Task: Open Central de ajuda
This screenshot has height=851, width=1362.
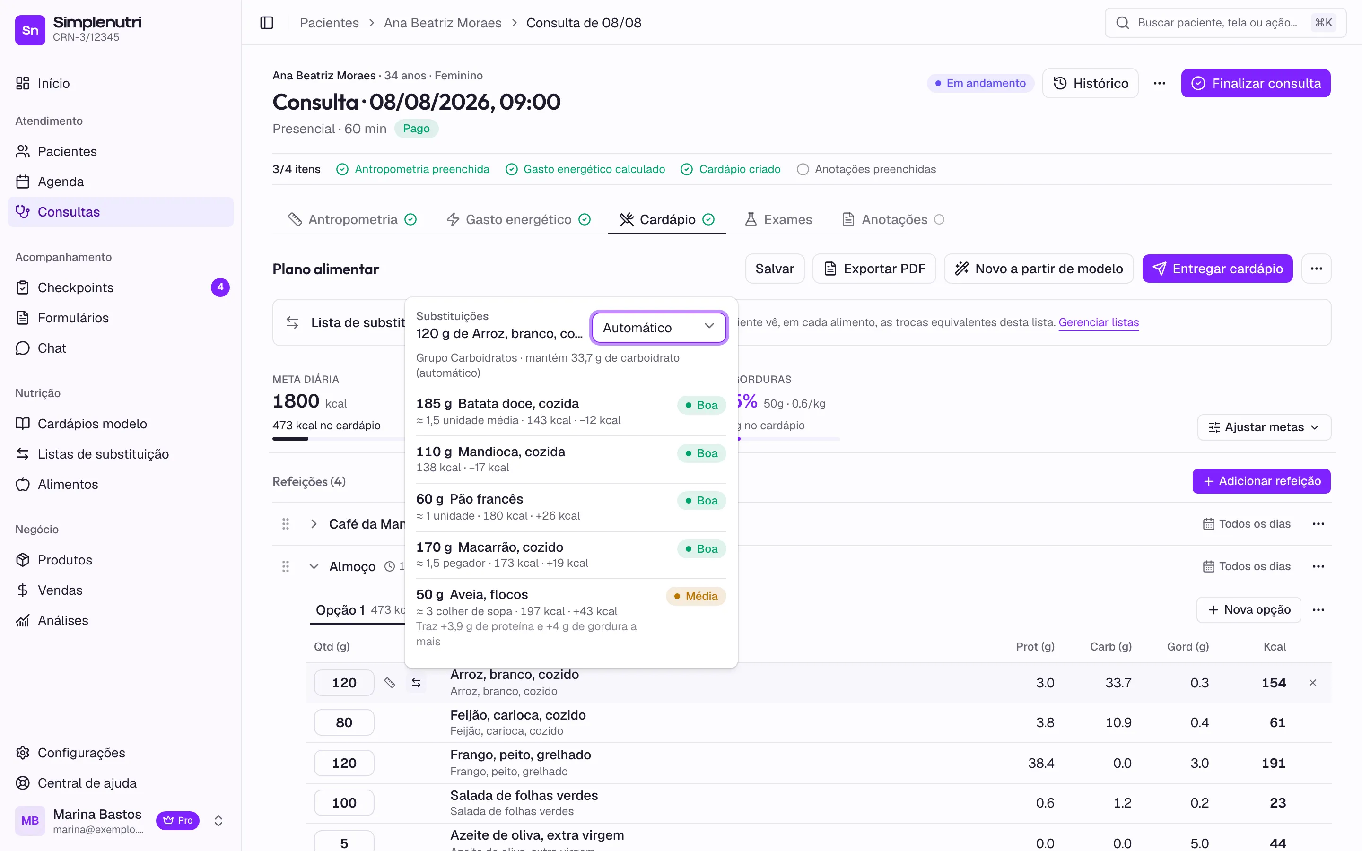Action: point(121,783)
